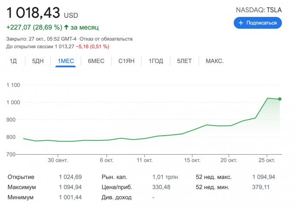Click the NASDAQ: TSLA ticker label
The height and width of the screenshot is (209, 295).
(259, 10)
